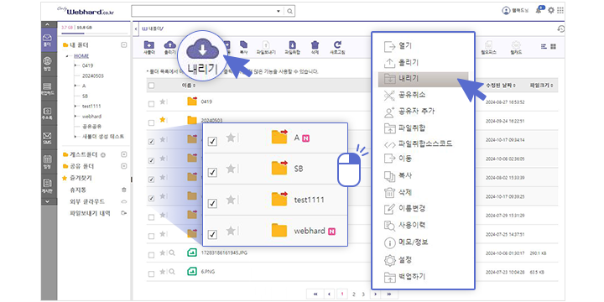Click the storage usage progress bar
604x302 pixels.
pyautogui.click(x=94, y=33)
